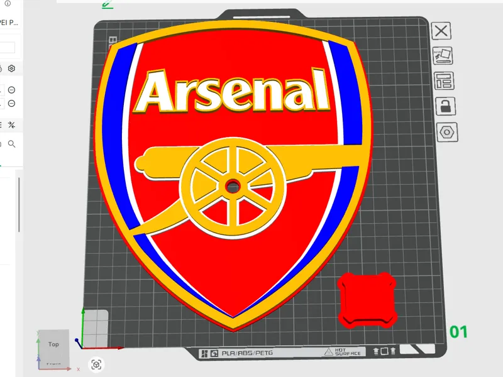Open the printer info icon
503x377 pixels.
[x=8, y=3]
